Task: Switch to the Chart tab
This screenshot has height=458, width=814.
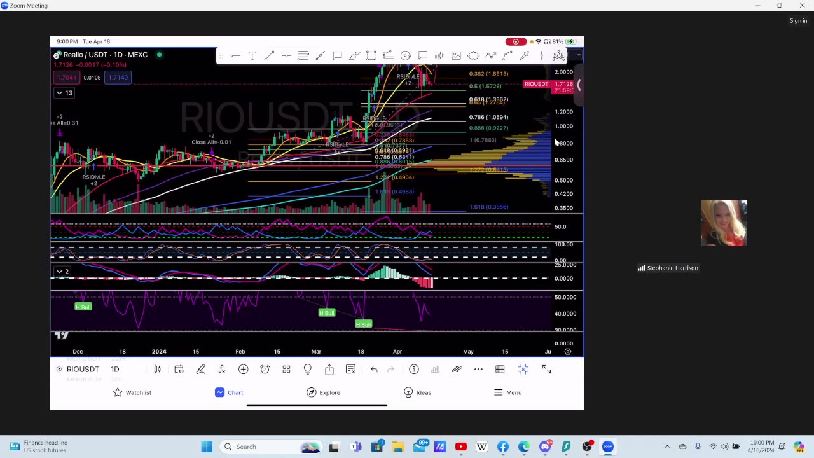Action: point(229,392)
